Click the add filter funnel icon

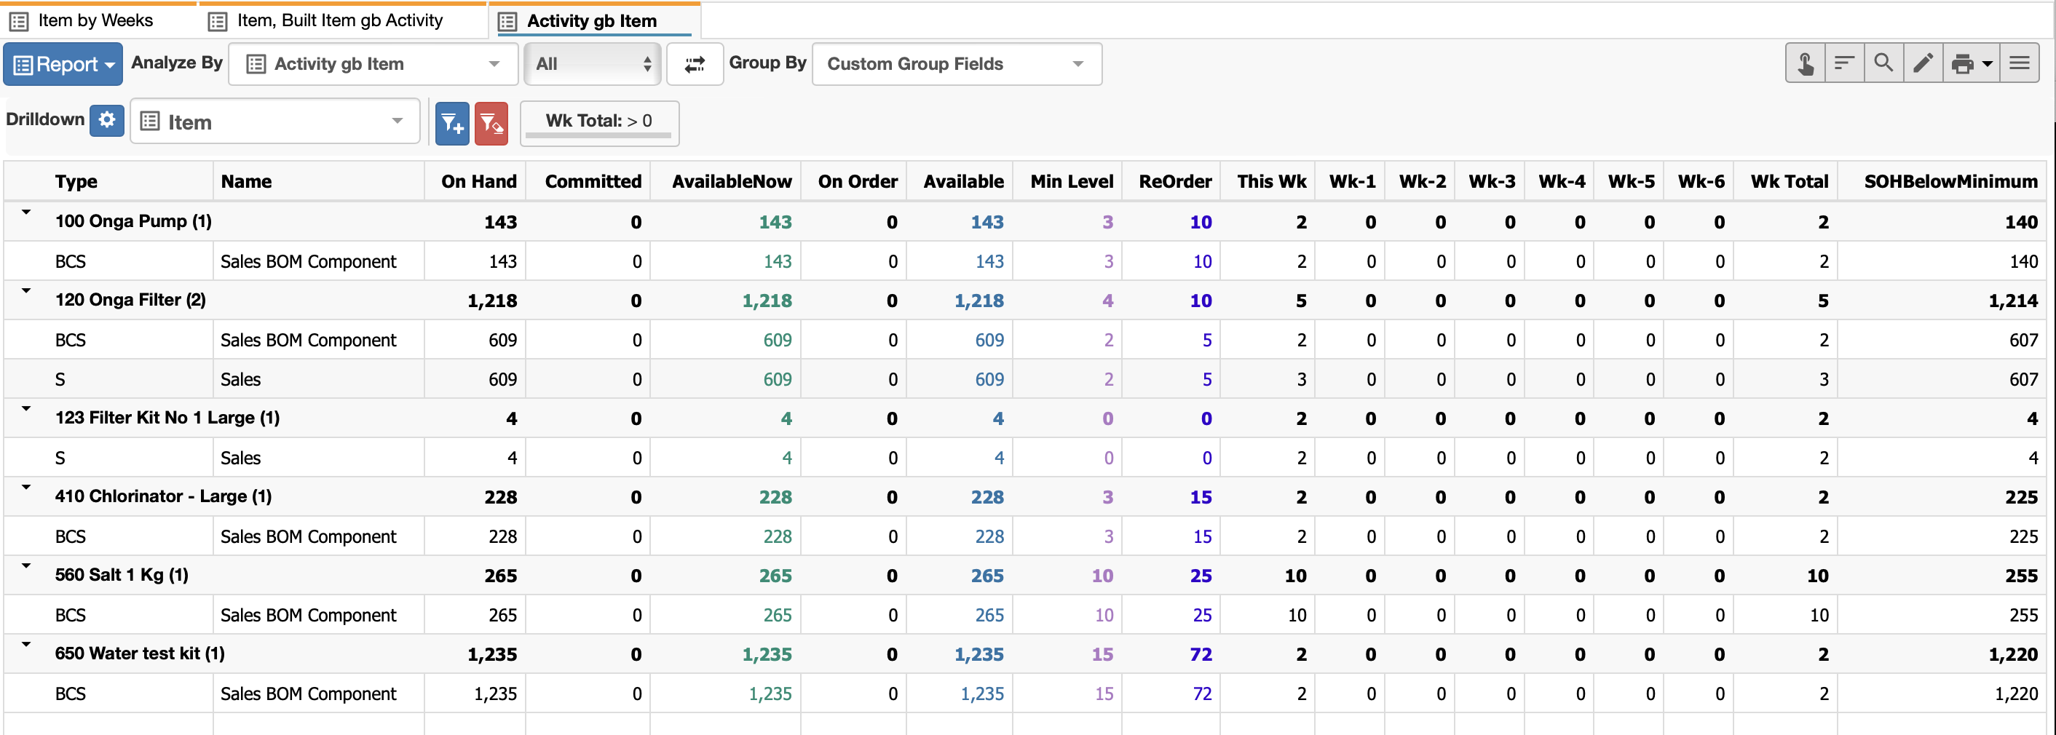click(x=451, y=124)
